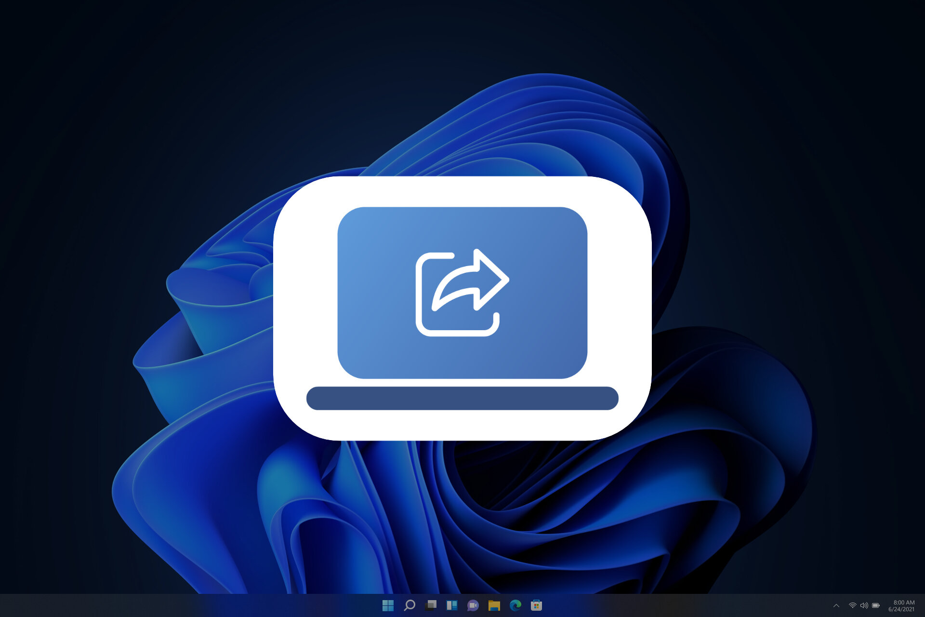
Task: Open the 8:00 AM clock and date flyout
Action: tap(901, 606)
